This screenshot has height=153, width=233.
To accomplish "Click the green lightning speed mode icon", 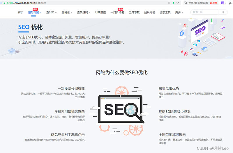I will coord(173,3).
